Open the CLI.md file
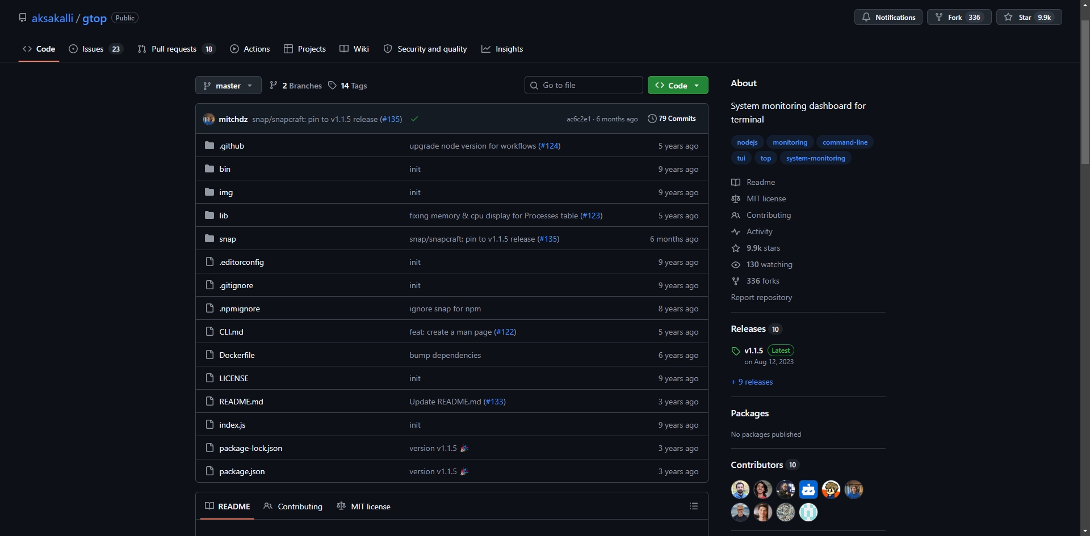This screenshot has width=1090, height=536. click(232, 332)
